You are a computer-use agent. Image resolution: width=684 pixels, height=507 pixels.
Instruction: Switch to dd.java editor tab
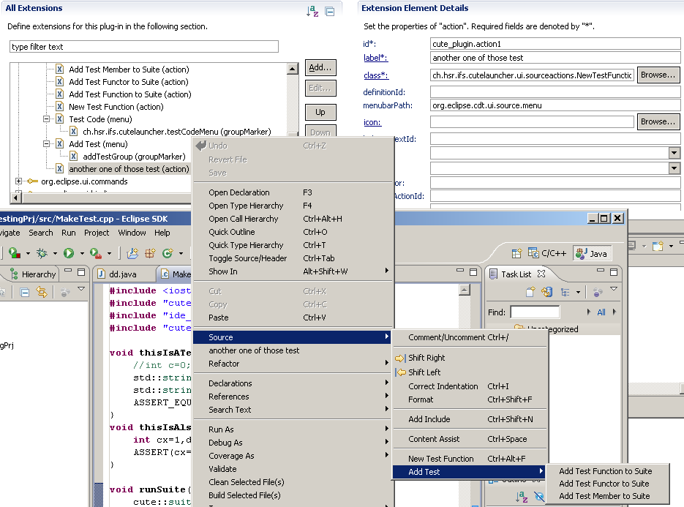tap(123, 274)
